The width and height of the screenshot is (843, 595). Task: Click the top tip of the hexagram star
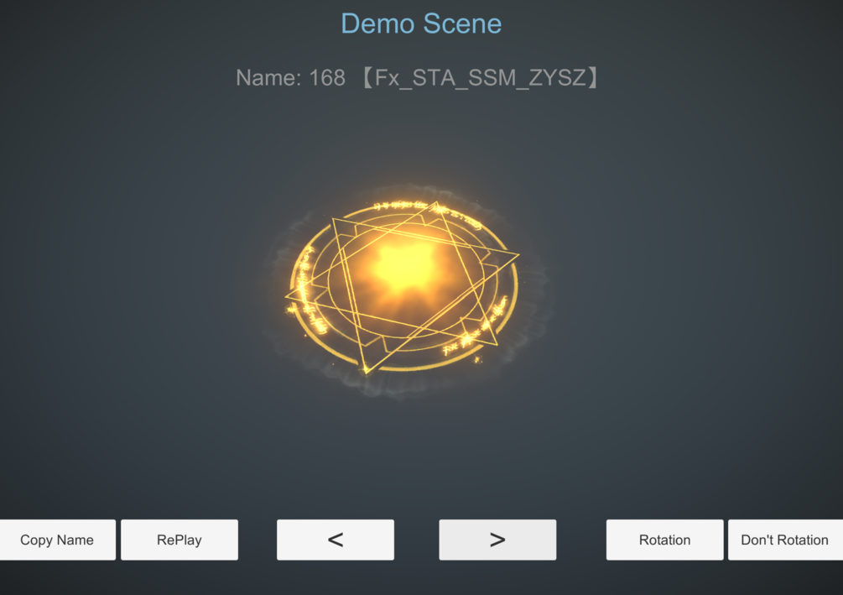436,205
